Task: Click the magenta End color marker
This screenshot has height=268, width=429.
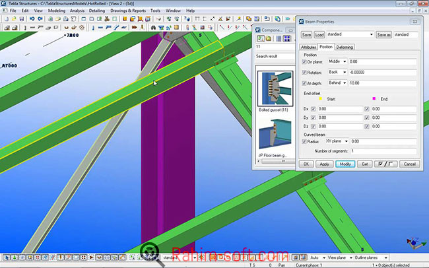Action: click(x=373, y=100)
